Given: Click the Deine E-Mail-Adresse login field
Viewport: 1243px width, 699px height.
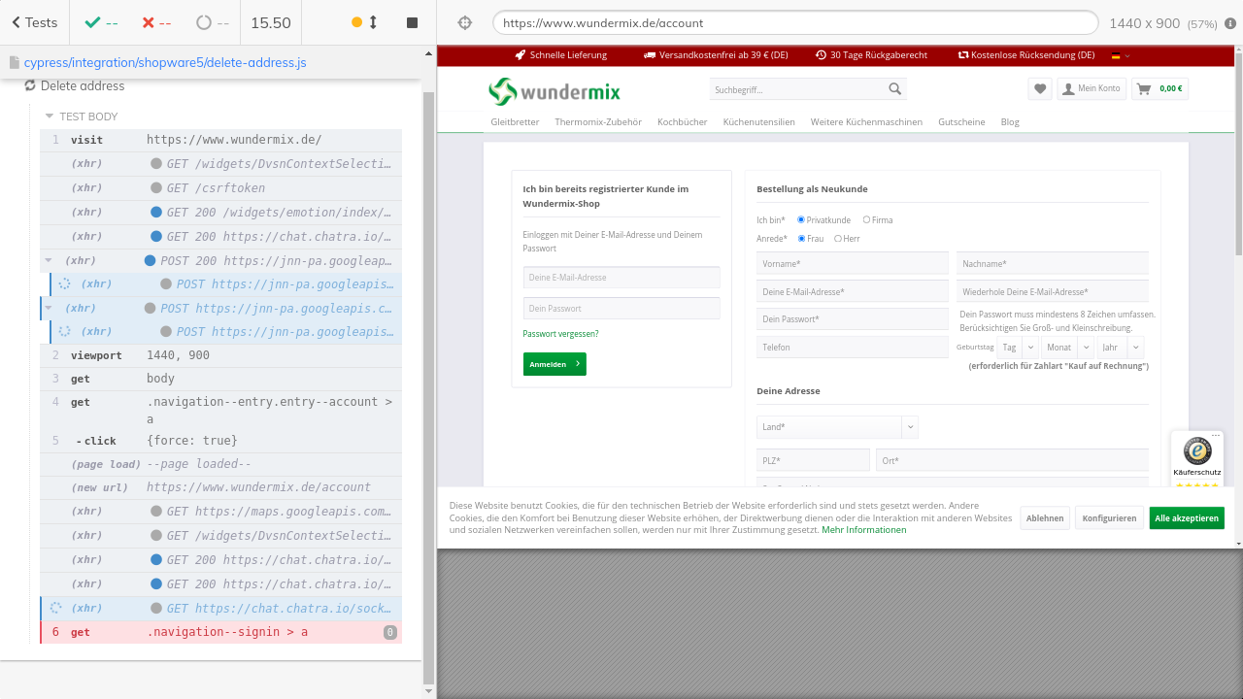Looking at the screenshot, I should tap(621, 278).
